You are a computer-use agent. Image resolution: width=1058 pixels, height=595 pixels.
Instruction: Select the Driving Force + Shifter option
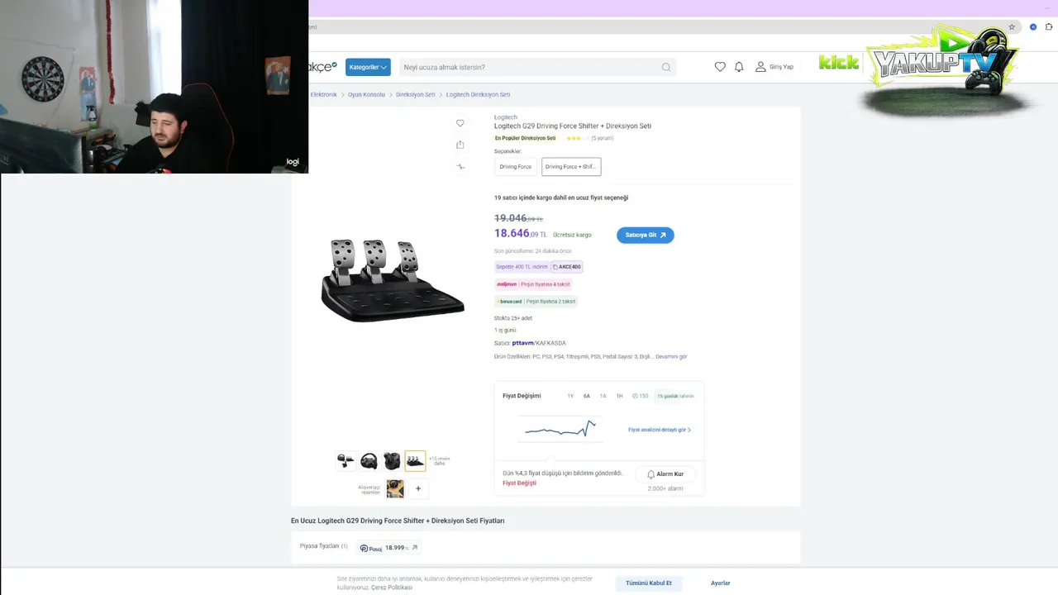tap(571, 167)
